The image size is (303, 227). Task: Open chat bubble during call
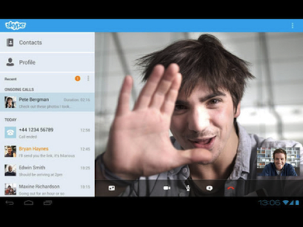pyautogui.click(x=209, y=188)
